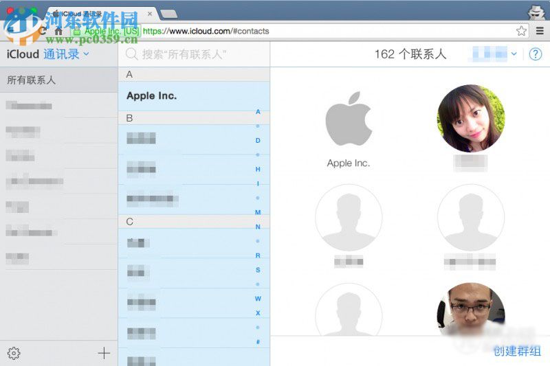This screenshot has height=366, width=550.
Task: Focus the 搜索"所有联系人" search field
Action: click(194, 54)
